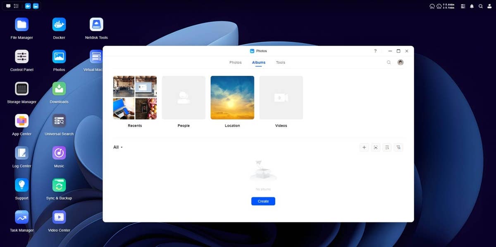Click the notifications bell in top bar
The height and width of the screenshot is (247, 496).
(472, 6)
